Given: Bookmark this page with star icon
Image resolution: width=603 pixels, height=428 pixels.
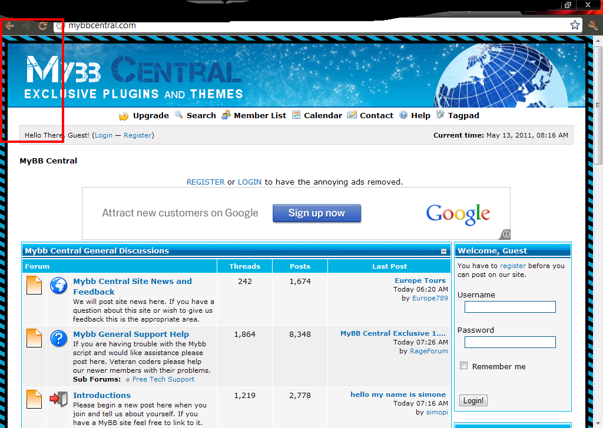Looking at the screenshot, I should (575, 25).
